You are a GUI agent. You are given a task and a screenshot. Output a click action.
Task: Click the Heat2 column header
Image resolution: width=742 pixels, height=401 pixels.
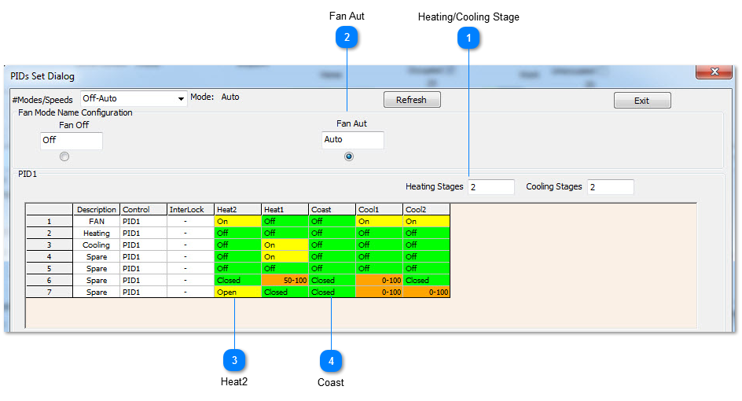pos(237,209)
